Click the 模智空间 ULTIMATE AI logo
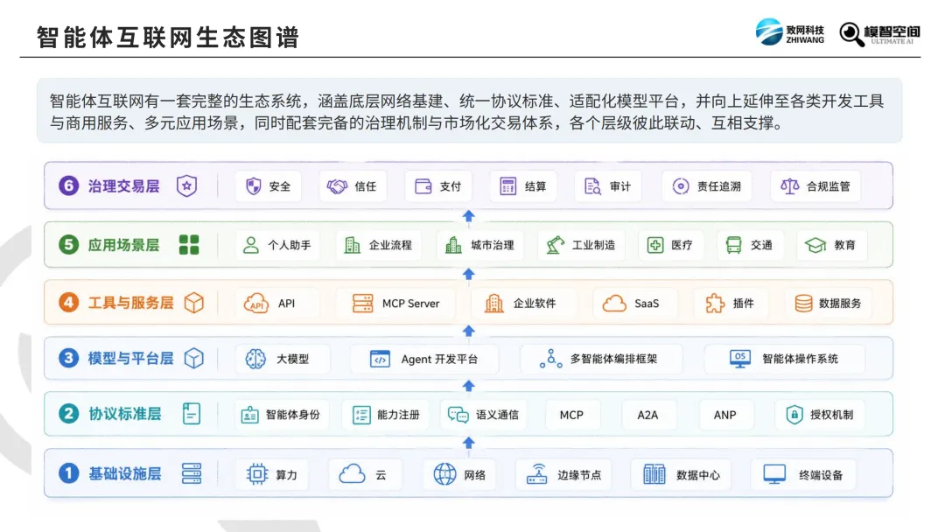Image resolution: width=945 pixels, height=532 pixels. pyautogui.click(x=880, y=34)
